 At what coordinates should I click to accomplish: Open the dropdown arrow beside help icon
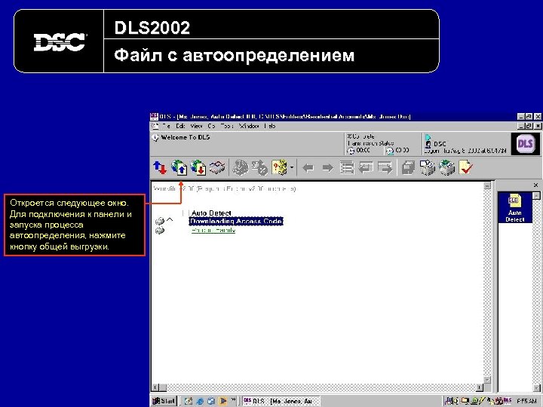(x=292, y=168)
